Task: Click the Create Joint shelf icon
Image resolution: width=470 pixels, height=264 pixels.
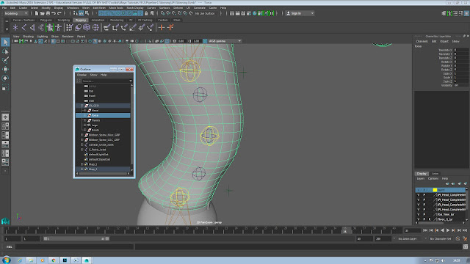Action: [x=24, y=28]
